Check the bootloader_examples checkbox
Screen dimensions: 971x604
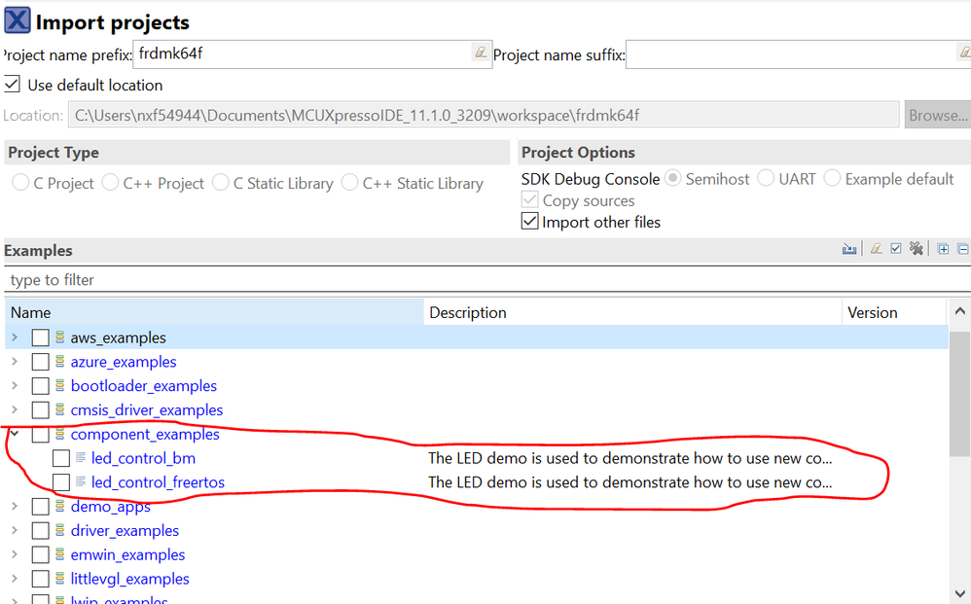(40, 386)
